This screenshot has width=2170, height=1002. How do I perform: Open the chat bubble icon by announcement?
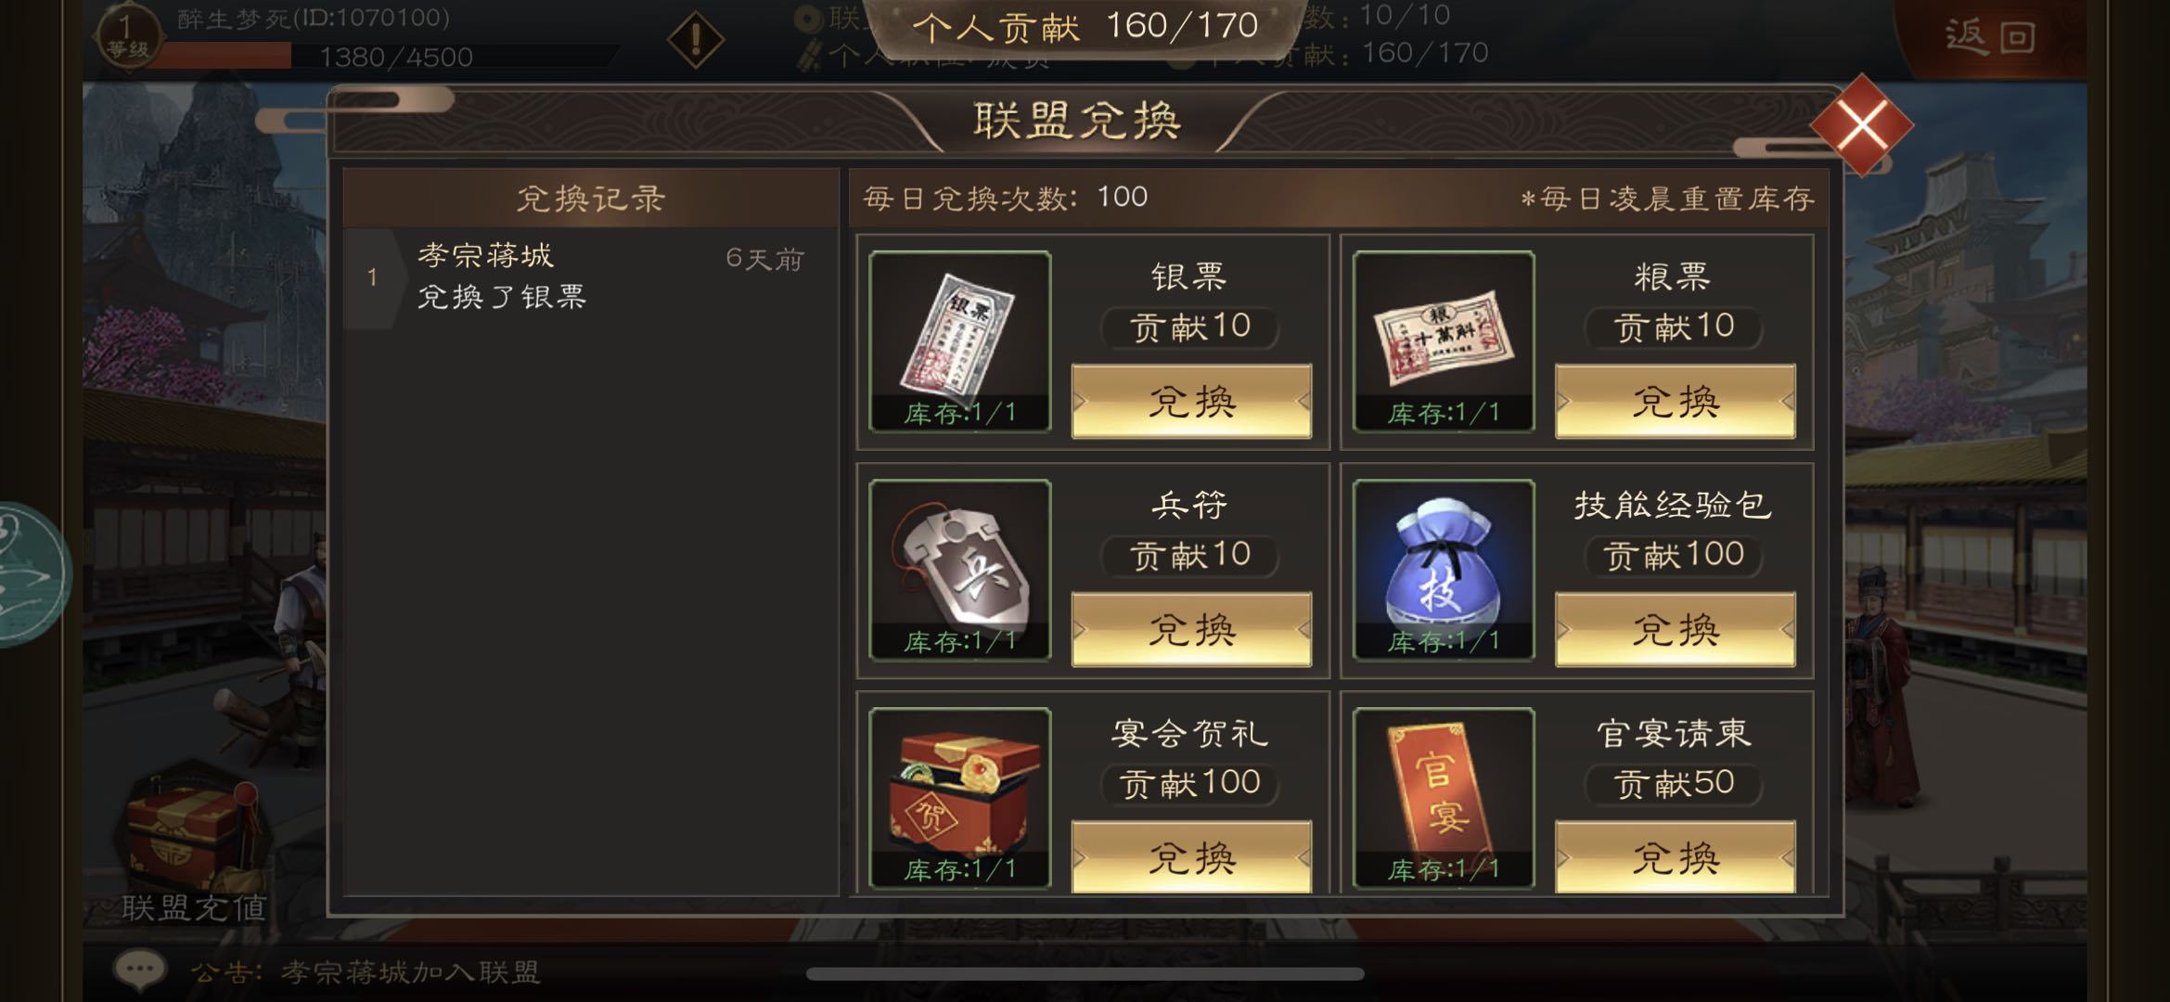point(140,971)
